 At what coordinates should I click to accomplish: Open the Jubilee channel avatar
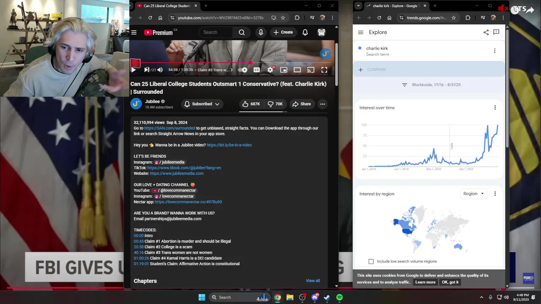(136, 104)
